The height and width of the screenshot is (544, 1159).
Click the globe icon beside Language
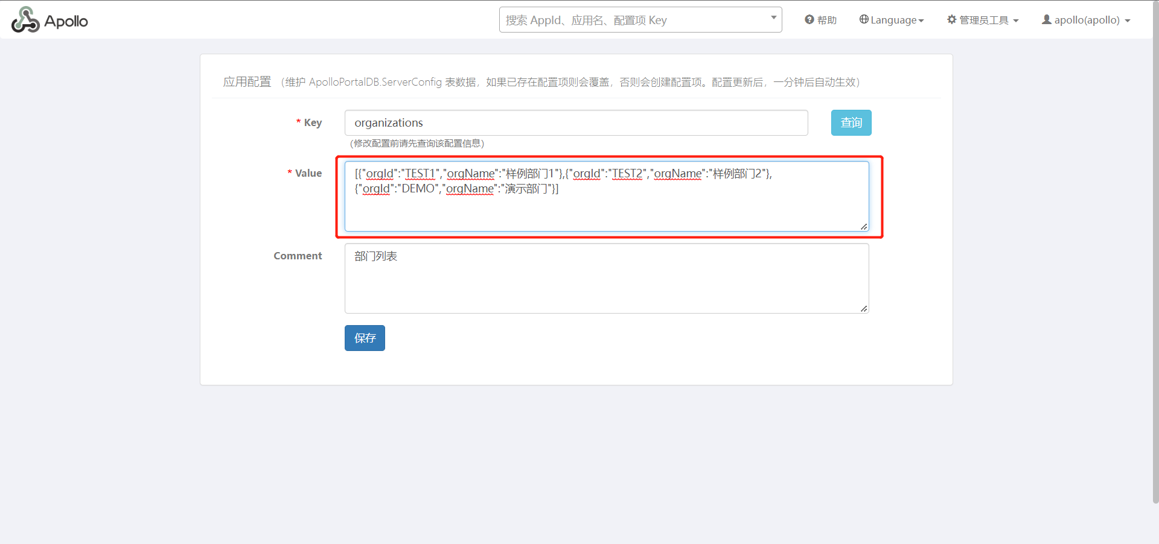(864, 20)
